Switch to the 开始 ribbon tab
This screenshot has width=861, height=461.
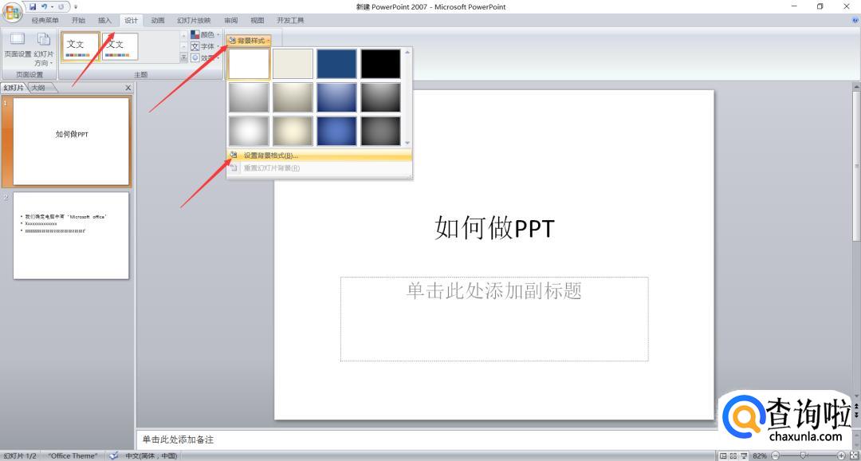click(x=78, y=20)
